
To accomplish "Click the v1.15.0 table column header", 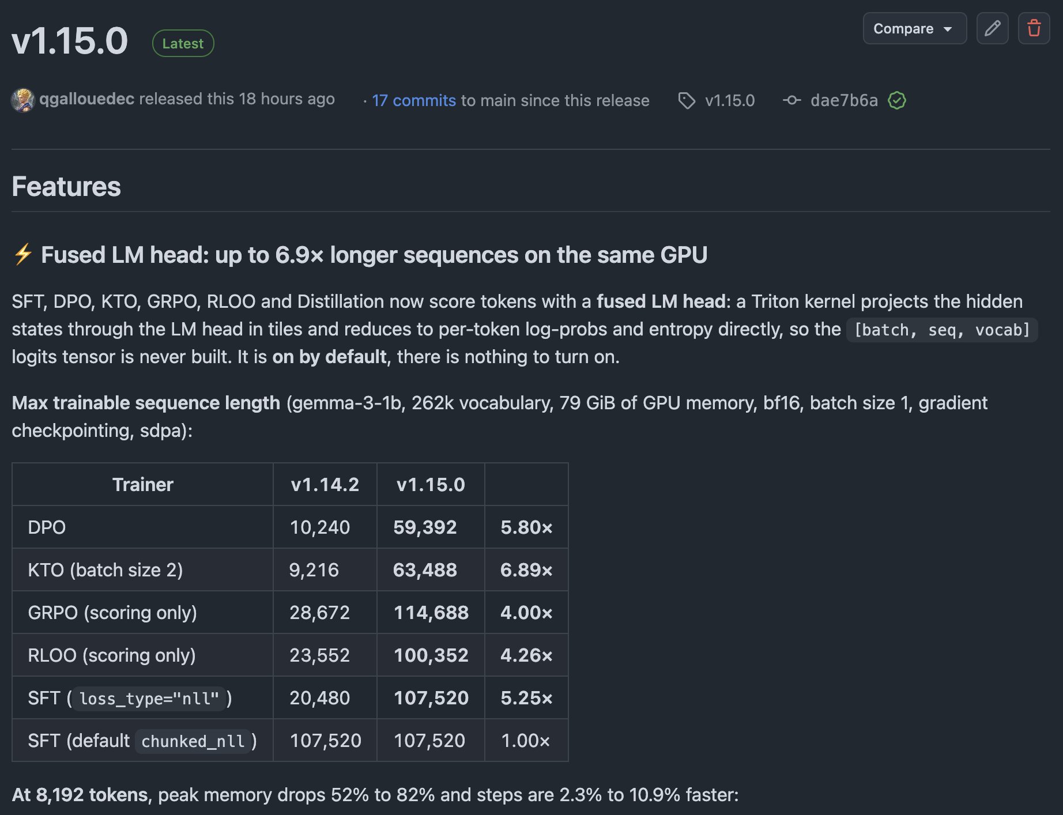I will (x=431, y=484).
